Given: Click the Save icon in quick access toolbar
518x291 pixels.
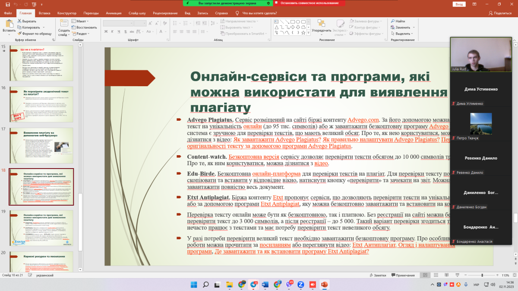Looking at the screenshot, I should tap(8, 4).
